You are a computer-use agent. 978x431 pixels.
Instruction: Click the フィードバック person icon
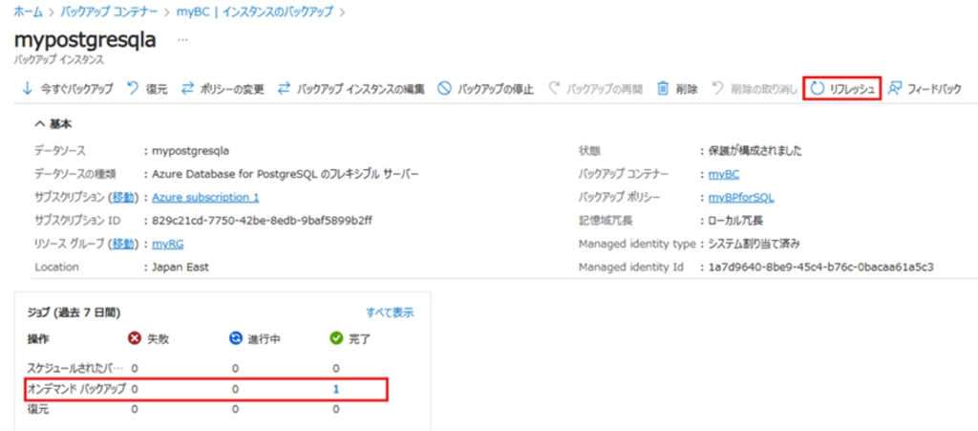tap(895, 89)
